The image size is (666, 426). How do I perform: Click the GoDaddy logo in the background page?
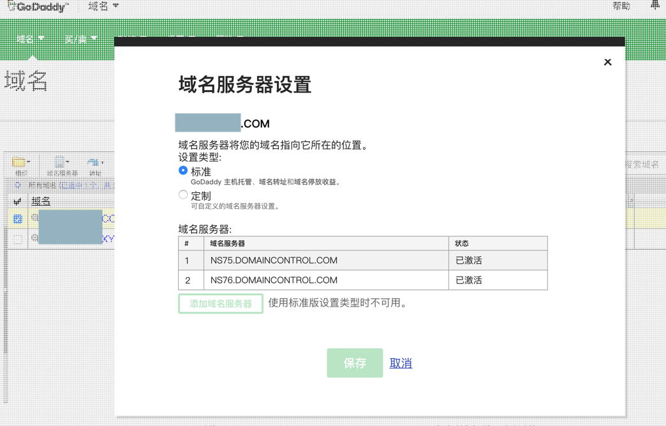tap(38, 6)
